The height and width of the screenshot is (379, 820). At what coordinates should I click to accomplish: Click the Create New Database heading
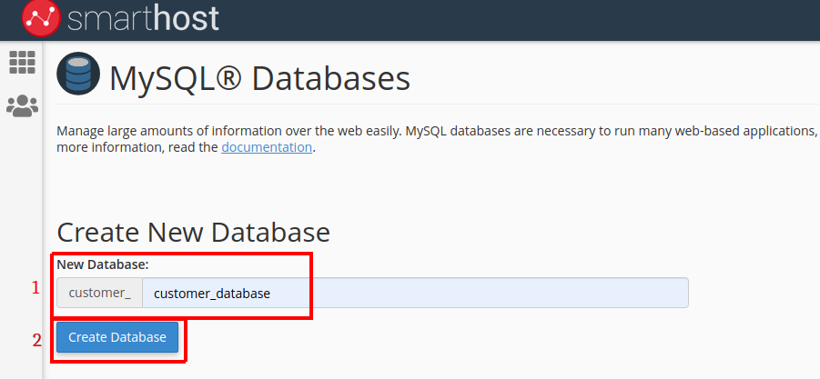(193, 233)
